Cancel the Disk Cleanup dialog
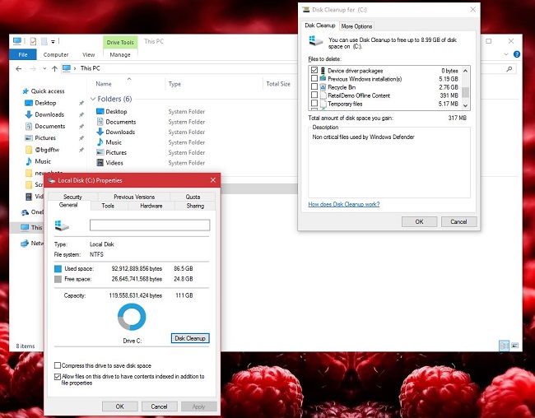Screen dimensions: 535x418 458,221
